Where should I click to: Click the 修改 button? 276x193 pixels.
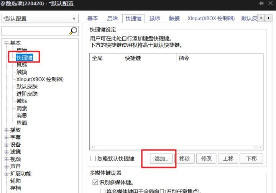tap(206, 159)
